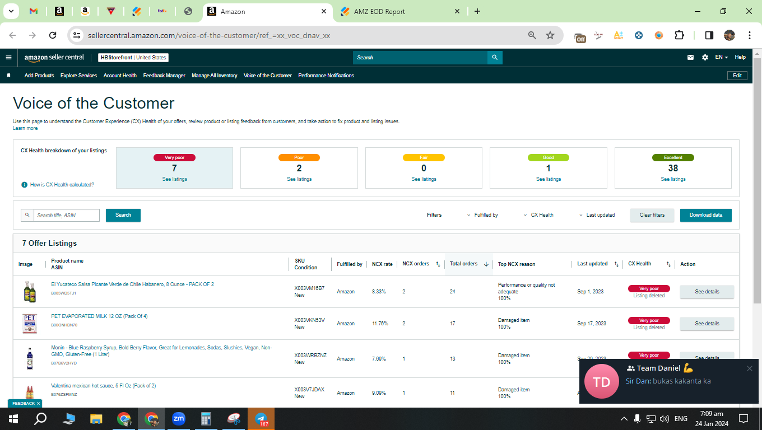Screen dimensions: 762x430
Task: Sort listings by CX Health arrows
Action: 668,264
